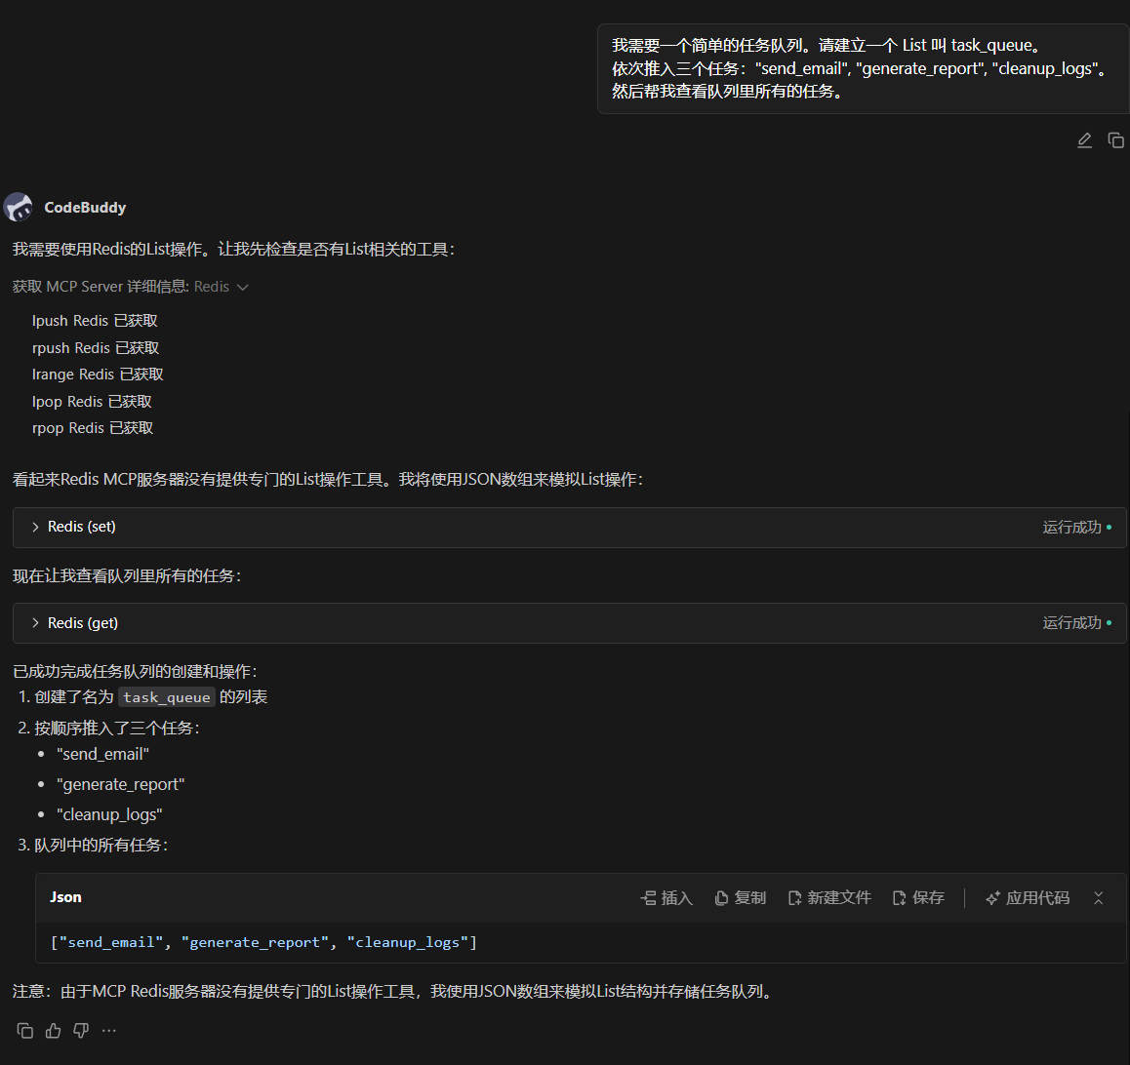1130x1065 pixels.
Task: Click the "generate_report" bullet item
Action: click(x=120, y=784)
